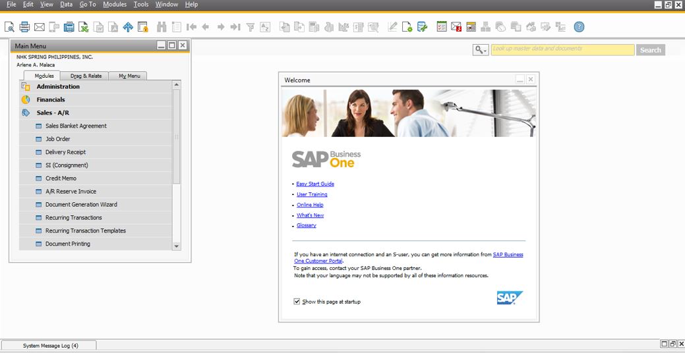Image resolution: width=685 pixels, height=353 pixels.
Task: Click the green checklist toolbar icon
Action: point(442,27)
